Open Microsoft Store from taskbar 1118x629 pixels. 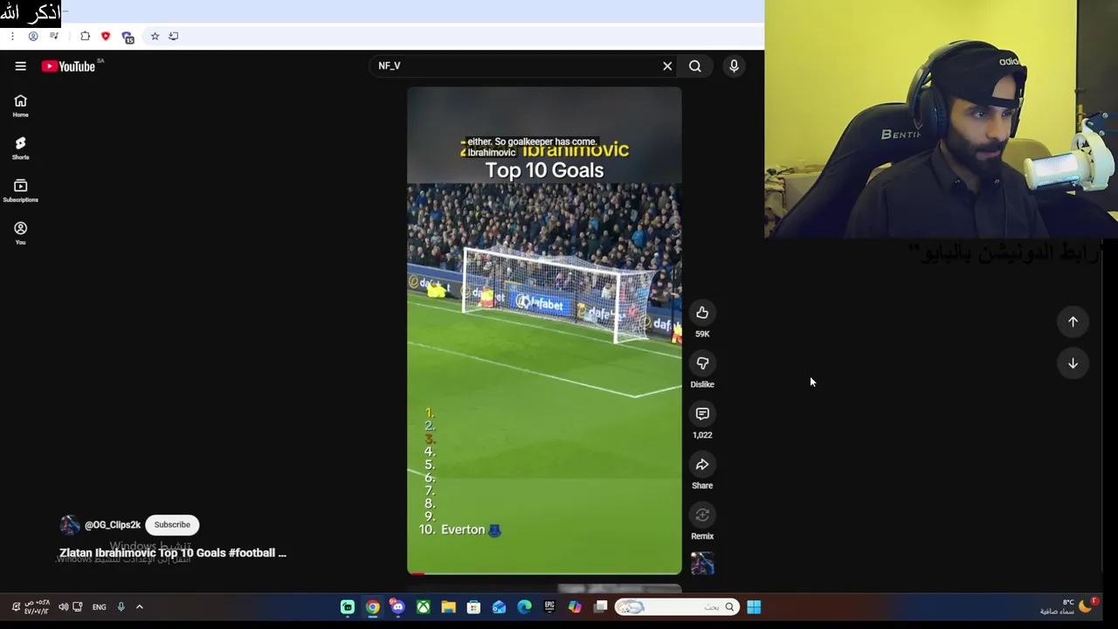(x=473, y=607)
